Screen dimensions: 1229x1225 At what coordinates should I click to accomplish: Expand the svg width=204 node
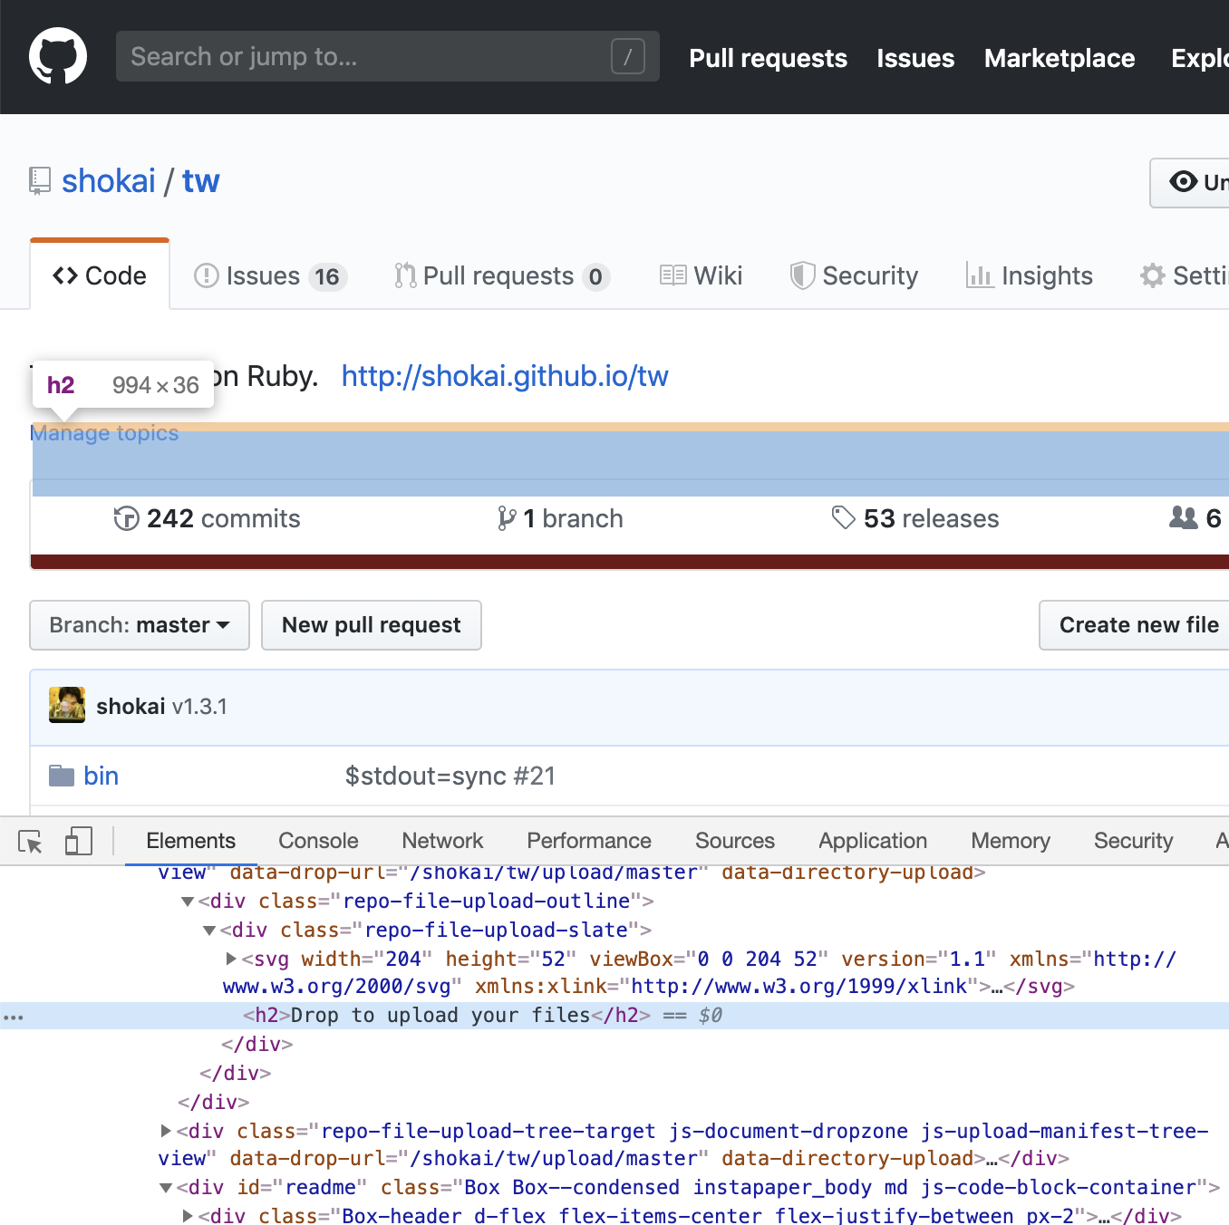tap(231, 959)
